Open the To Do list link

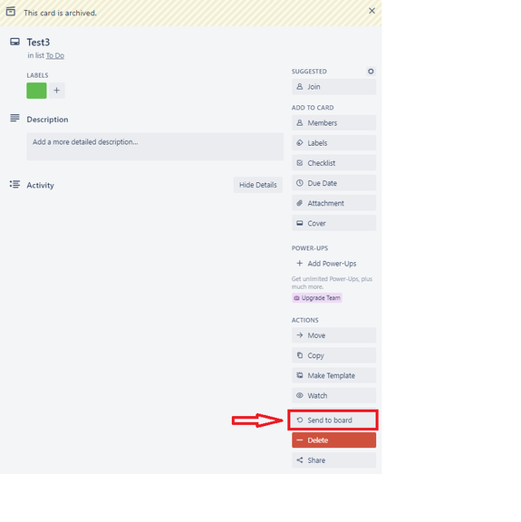click(55, 55)
